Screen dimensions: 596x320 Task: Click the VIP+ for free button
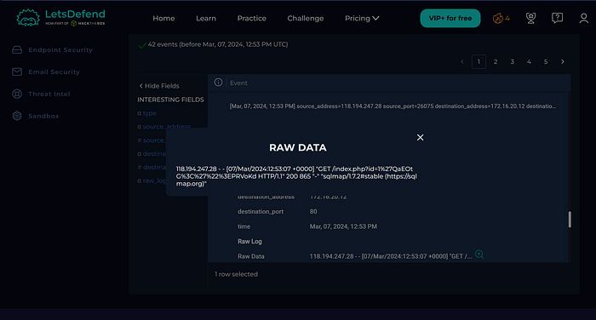[x=450, y=18]
